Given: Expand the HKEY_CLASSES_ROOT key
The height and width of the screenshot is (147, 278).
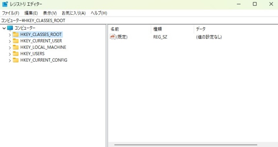Looking at the screenshot, I should tap(10, 35).
